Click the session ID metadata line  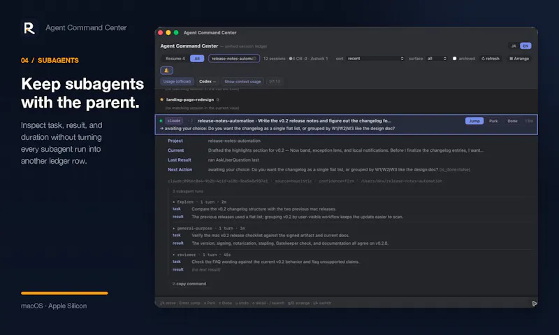(x=305, y=181)
